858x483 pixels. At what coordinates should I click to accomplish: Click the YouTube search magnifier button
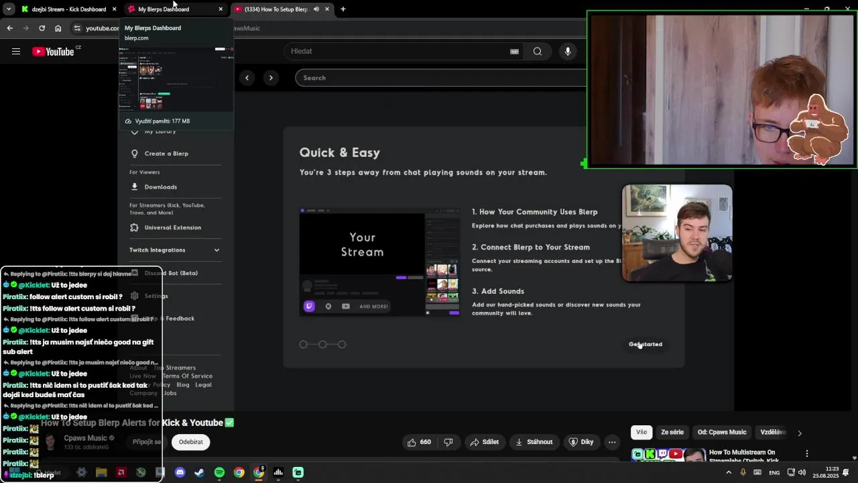pyautogui.click(x=537, y=51)
